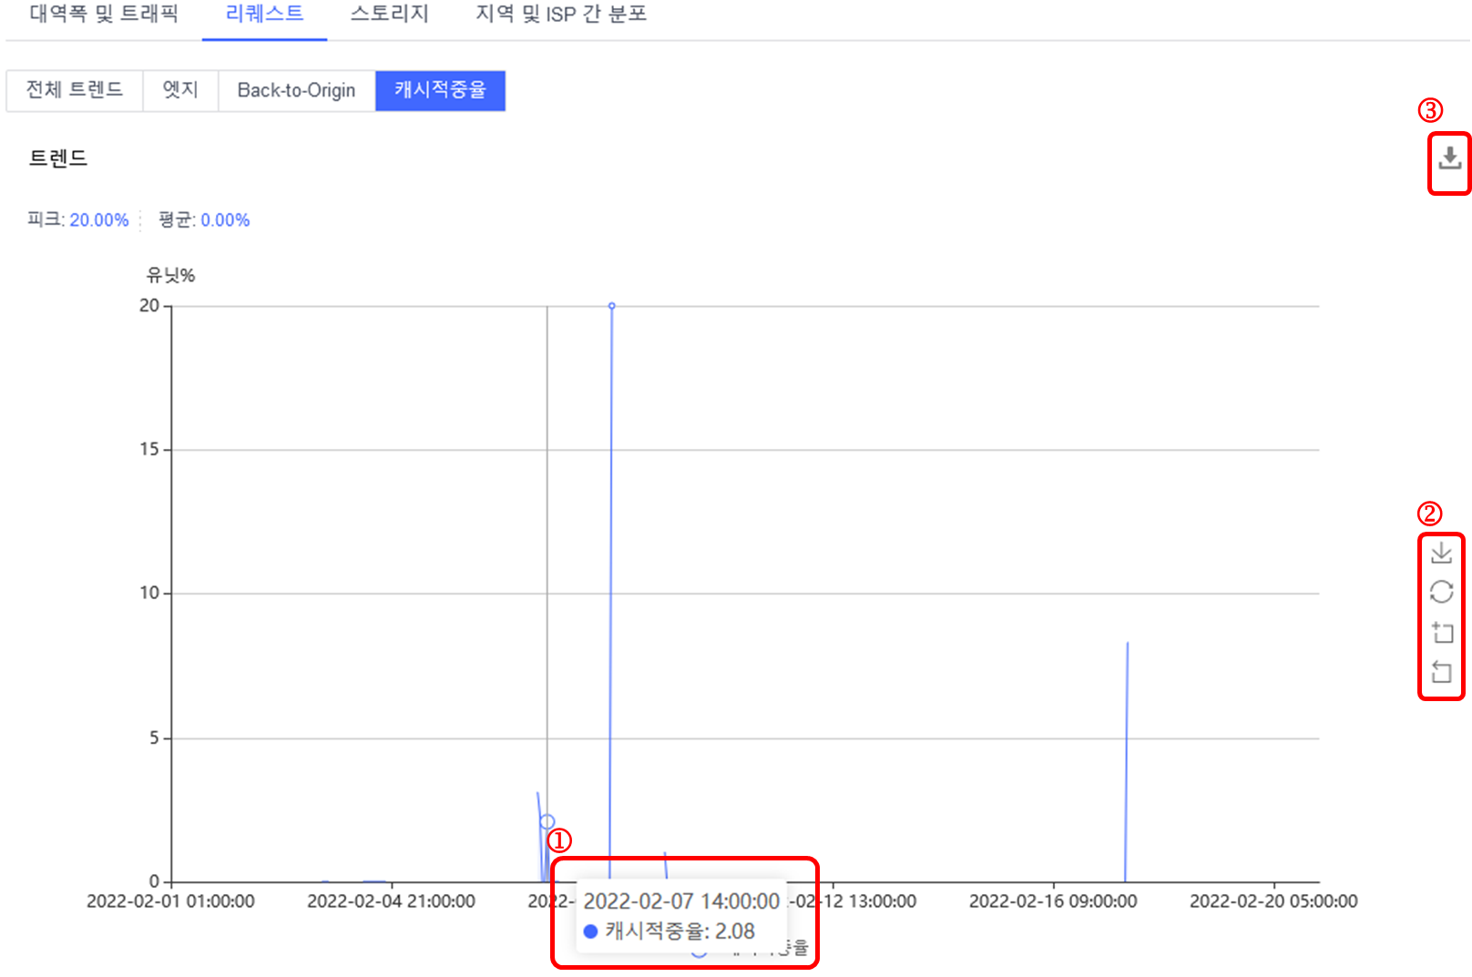Click the peak value 20.00%
1472x977 pixels.
click(99, 220)
